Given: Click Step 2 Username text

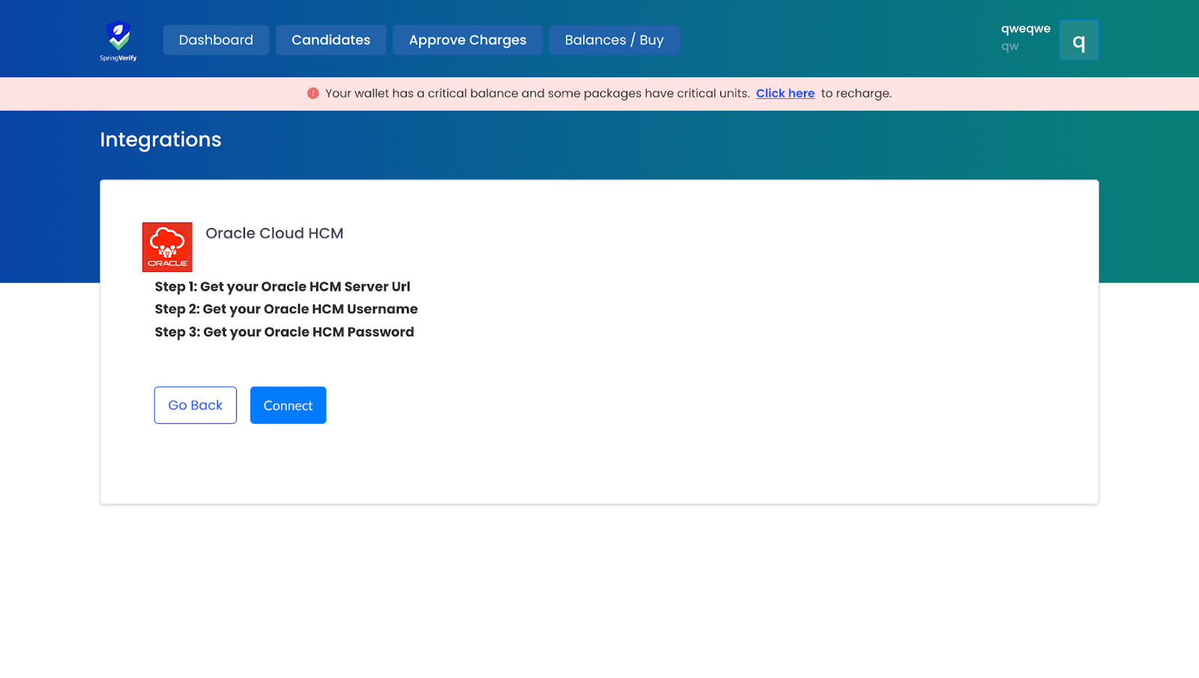Looking at the screenshot, I should tap(286, 309).
